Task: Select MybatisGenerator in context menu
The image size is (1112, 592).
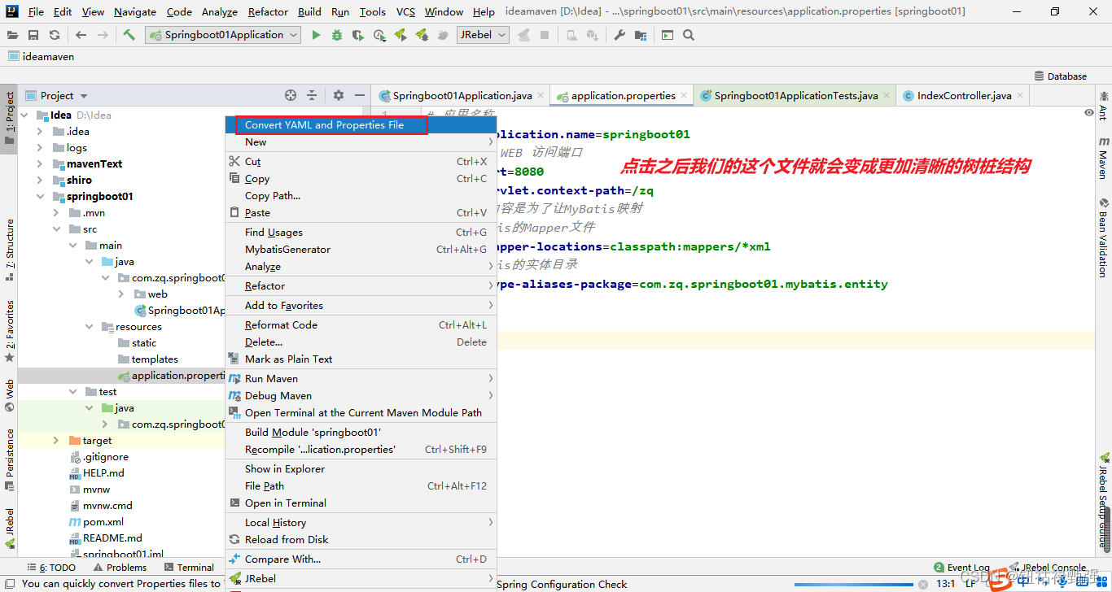Action: (x=361, y=250)
